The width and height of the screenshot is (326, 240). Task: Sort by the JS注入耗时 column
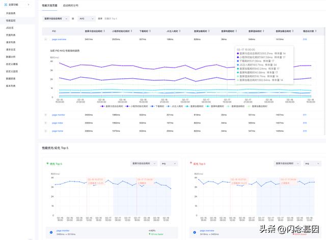(180, 31)
